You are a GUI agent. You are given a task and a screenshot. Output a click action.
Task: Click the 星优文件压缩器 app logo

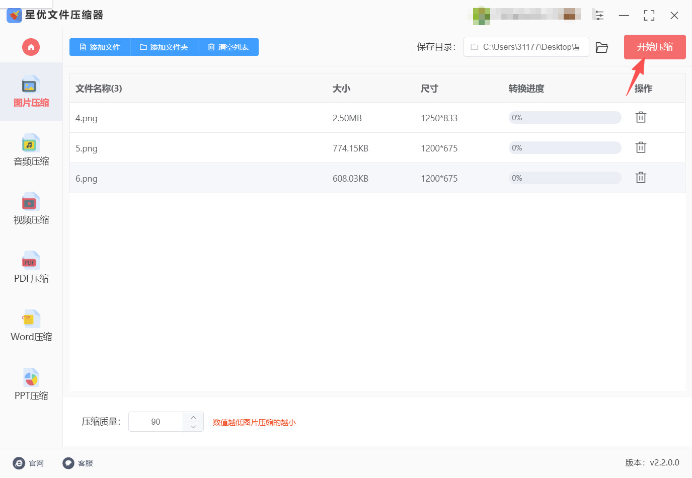pyautogui.click(x=14, y=15)
